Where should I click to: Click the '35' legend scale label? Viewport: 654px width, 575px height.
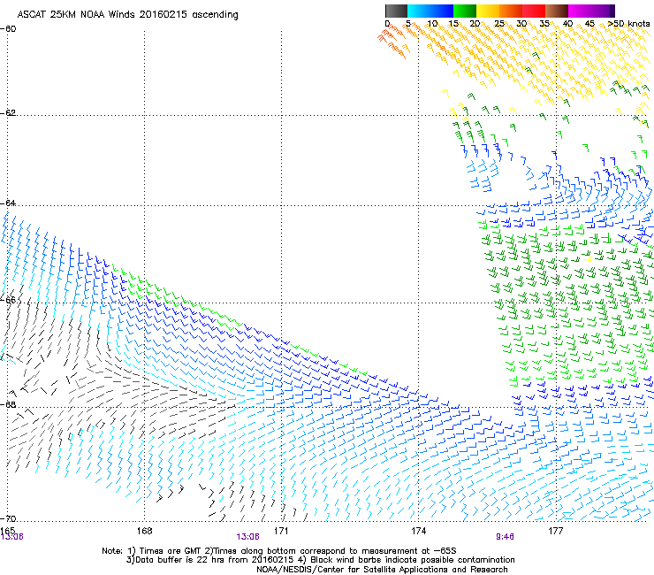pyautogui.click(x=544, y=24)
